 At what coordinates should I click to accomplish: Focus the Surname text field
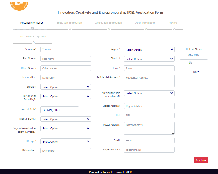pos(65,50)
